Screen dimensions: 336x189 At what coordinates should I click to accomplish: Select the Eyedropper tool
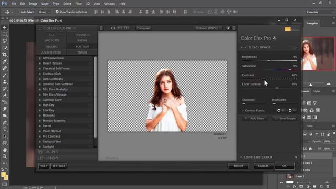tap(5, 61)
